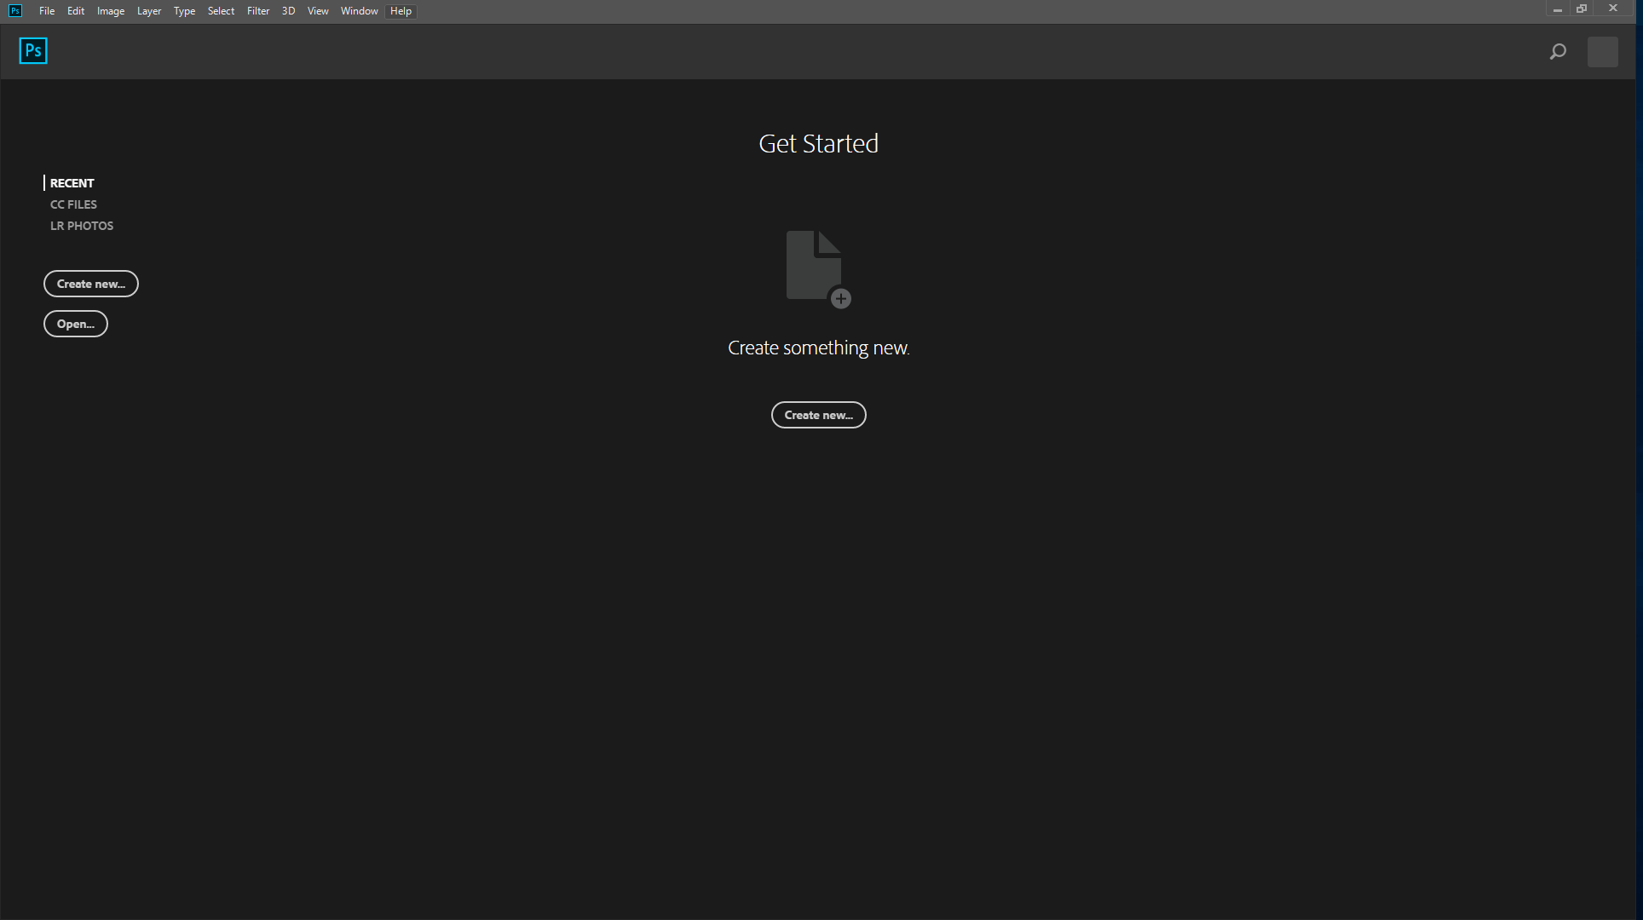Image resolution: width=1643 pixels, height=920 pixels.
Task: Close the Photoshop window
Action: (1613, 9)
